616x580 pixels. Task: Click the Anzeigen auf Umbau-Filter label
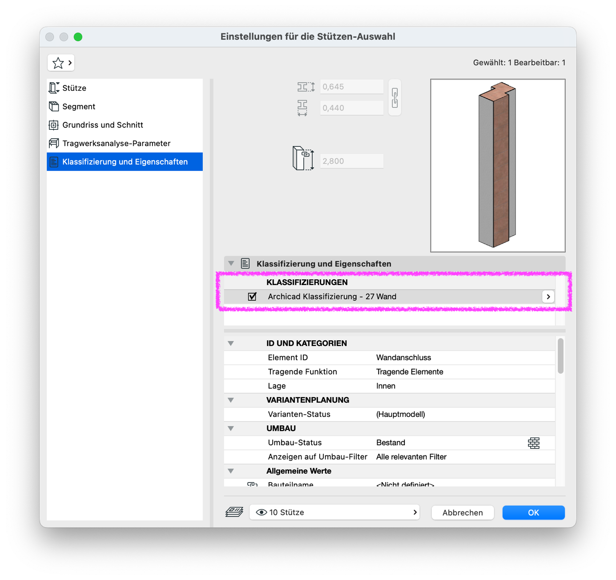318,457
